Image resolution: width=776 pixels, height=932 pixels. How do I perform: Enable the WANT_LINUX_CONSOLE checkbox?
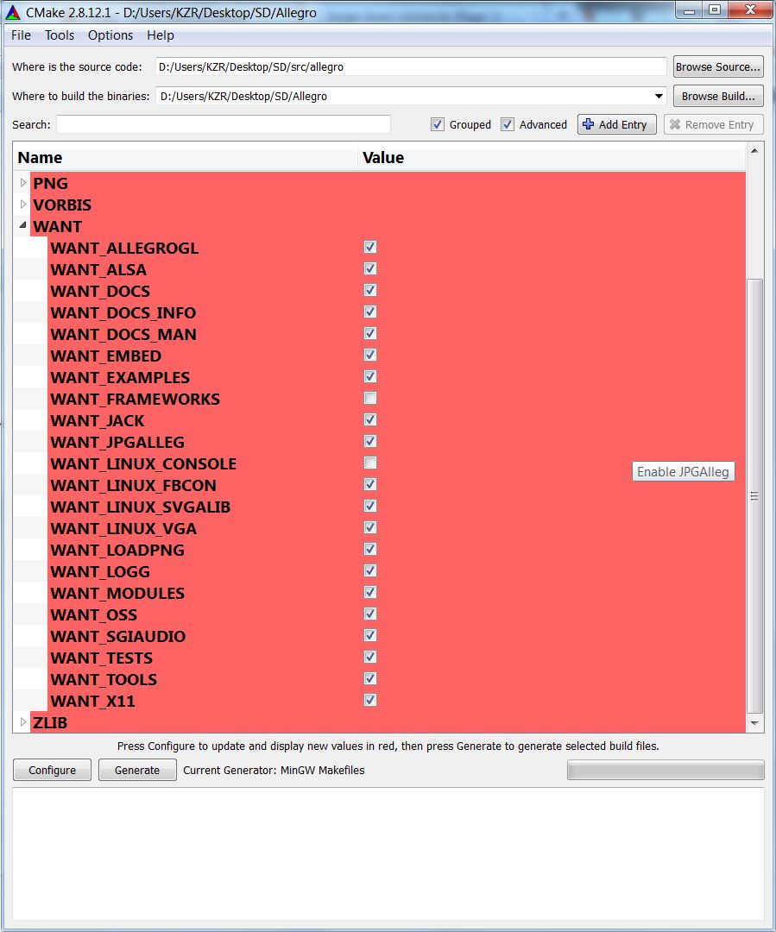click(369, 463)
